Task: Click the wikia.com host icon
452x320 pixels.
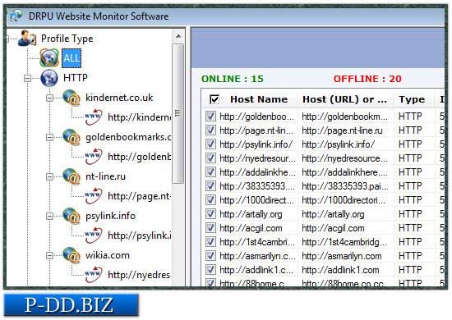Action: (x=71, y=255)
